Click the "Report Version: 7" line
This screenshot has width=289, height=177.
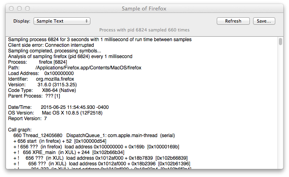pos(27,119)
